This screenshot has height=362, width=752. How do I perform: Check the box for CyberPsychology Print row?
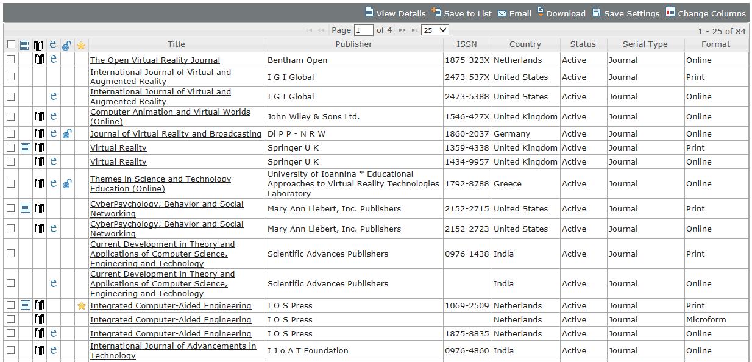pos(11,208)
